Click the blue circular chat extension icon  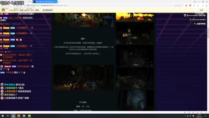(194, 6)
